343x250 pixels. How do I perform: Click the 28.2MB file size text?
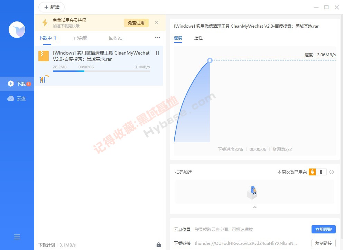[x=60, y=67]
